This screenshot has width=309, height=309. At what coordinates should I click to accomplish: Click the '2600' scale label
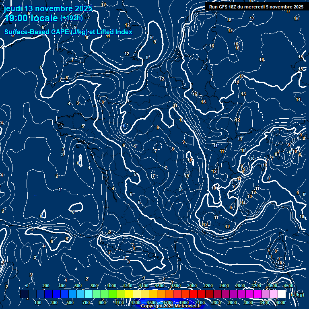point(232,303)
